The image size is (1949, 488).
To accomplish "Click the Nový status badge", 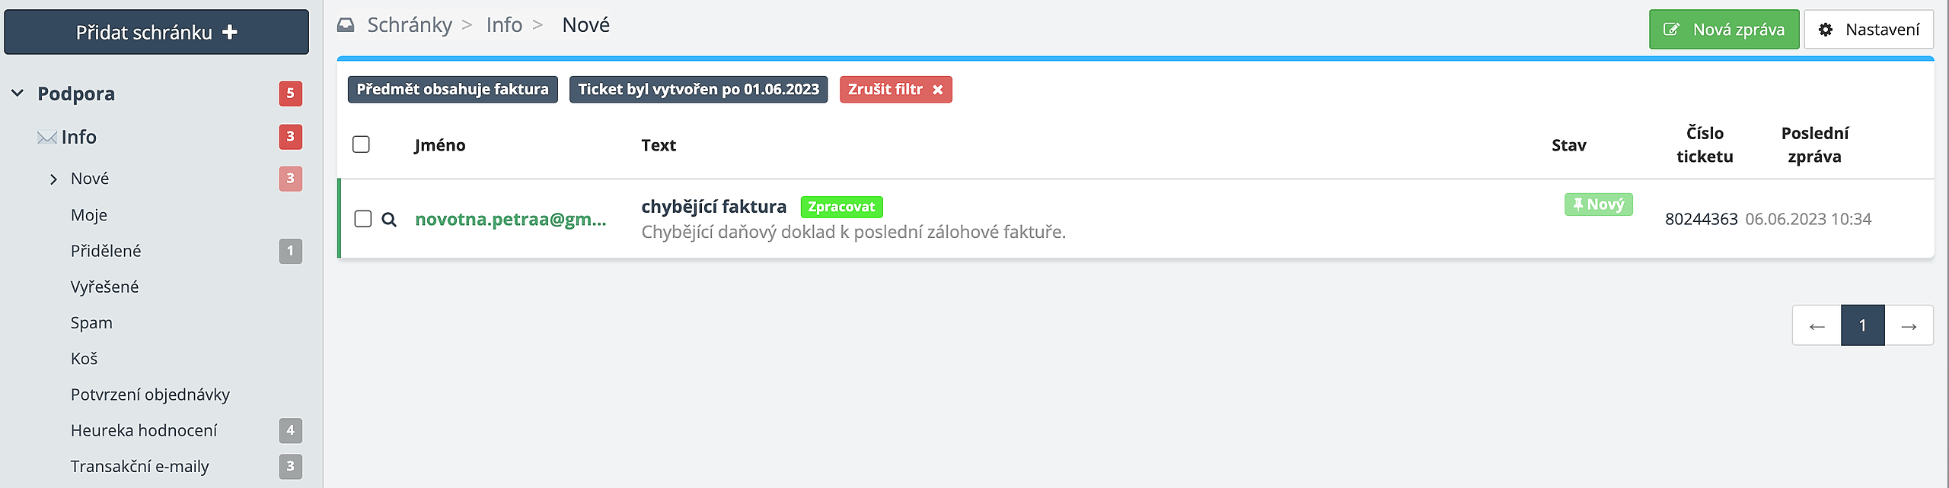I will (1599, 204).
